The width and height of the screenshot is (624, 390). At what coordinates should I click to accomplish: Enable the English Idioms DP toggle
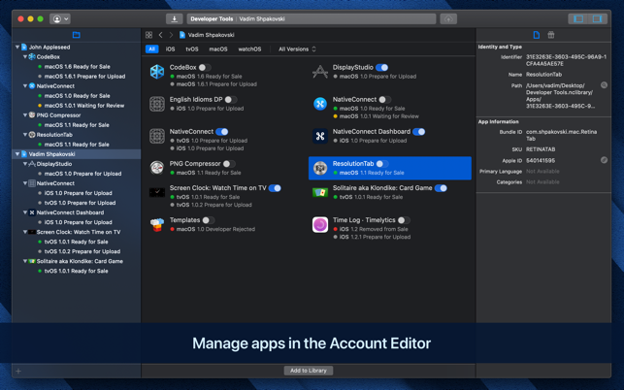(231, 100)
